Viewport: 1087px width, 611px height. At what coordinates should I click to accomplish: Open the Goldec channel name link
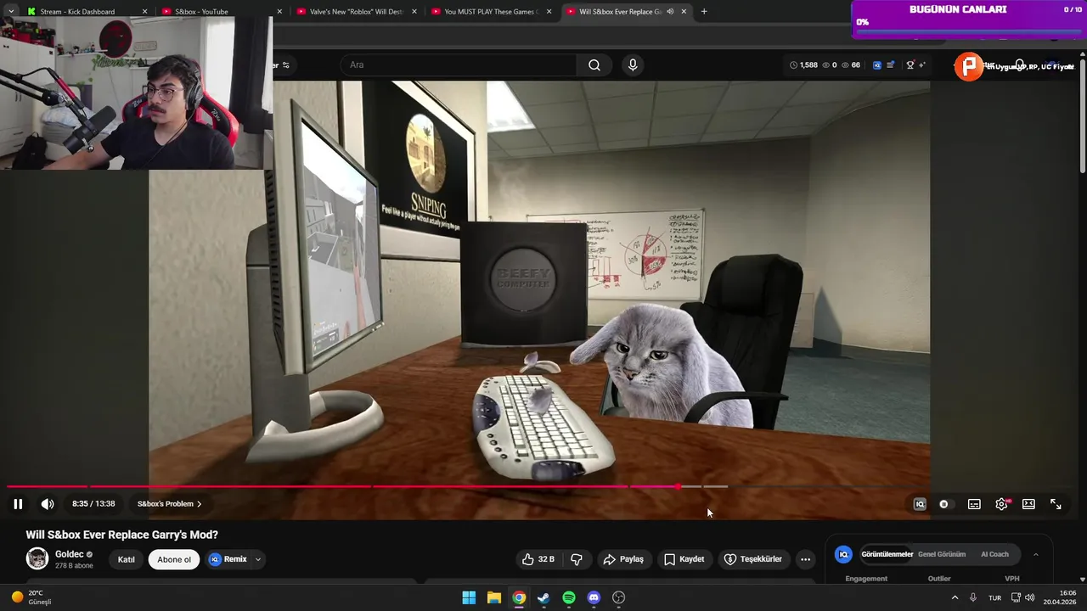pos(69,554)
